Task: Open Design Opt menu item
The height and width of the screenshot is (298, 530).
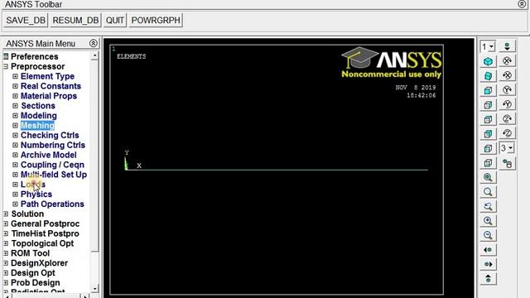Action: [x=33, y=272]
